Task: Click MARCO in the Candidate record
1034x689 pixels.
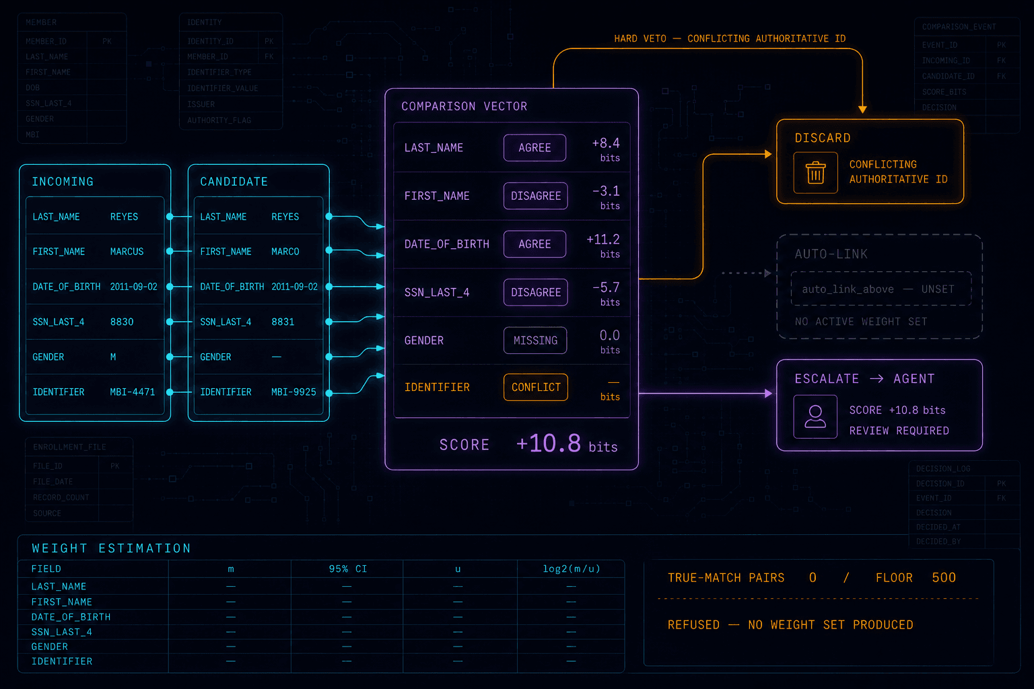Action: pyautogui.click(x=285, y=252)
